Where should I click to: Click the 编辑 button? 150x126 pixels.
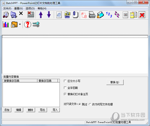19,110
